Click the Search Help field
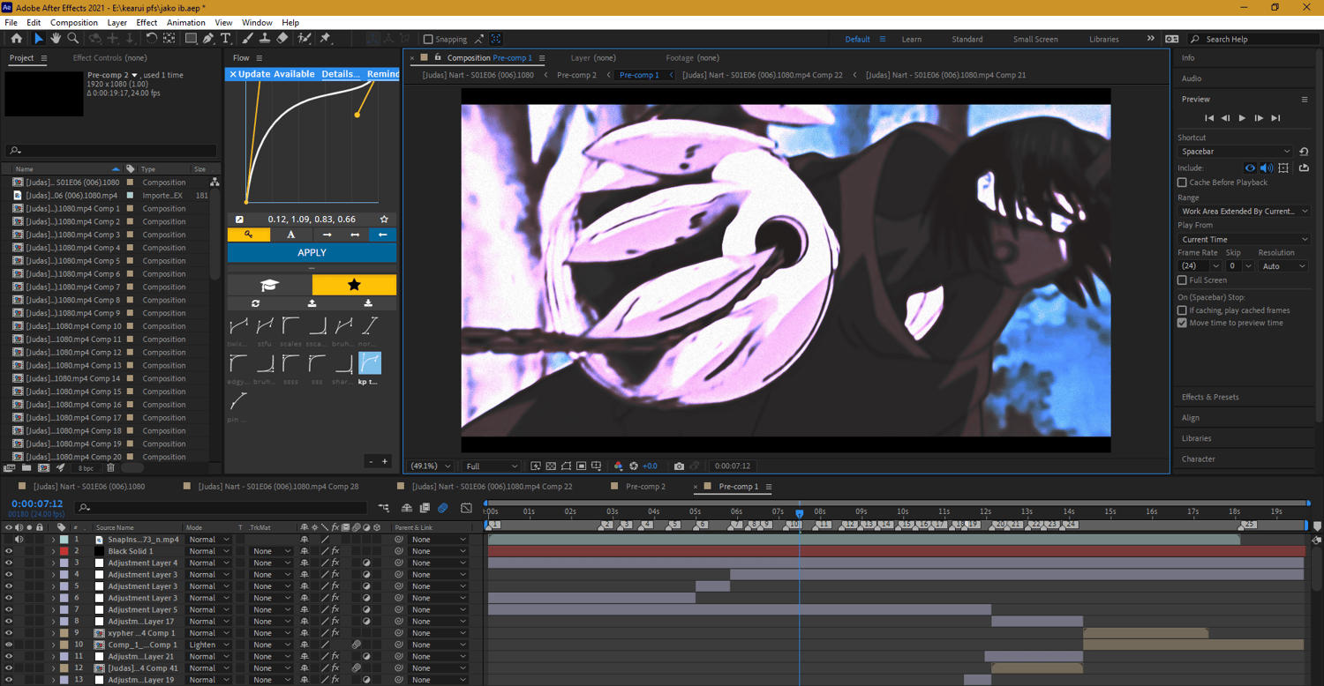 pos(1253,39)
